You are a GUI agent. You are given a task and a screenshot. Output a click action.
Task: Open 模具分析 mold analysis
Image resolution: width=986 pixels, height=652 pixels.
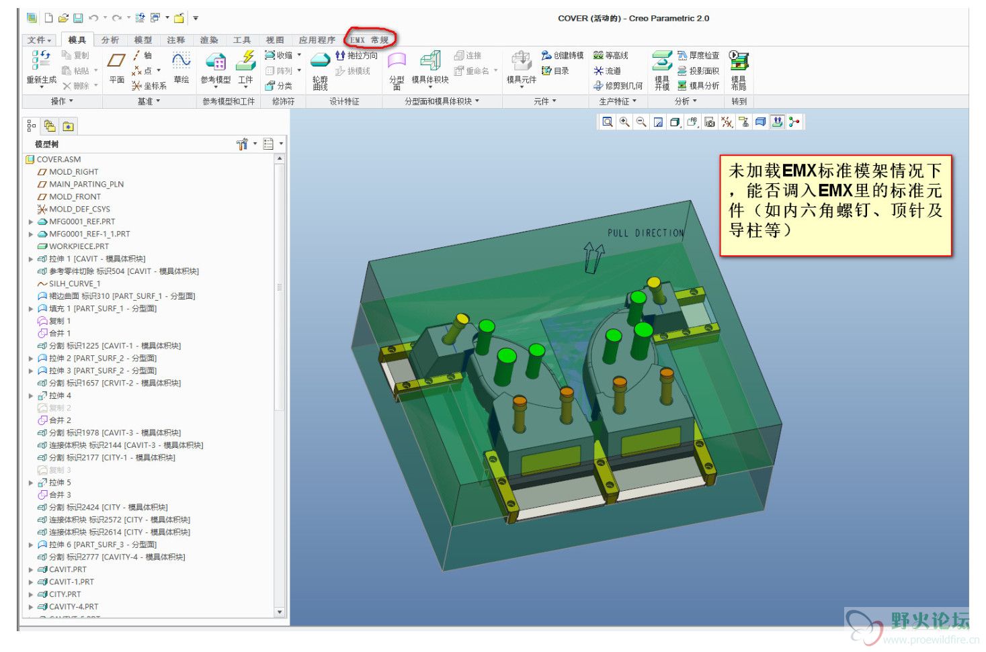[x=698, y=86]
